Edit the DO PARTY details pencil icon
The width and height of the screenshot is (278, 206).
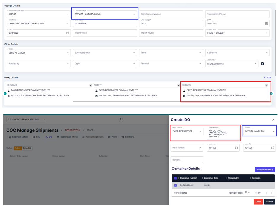coord(266,85)
